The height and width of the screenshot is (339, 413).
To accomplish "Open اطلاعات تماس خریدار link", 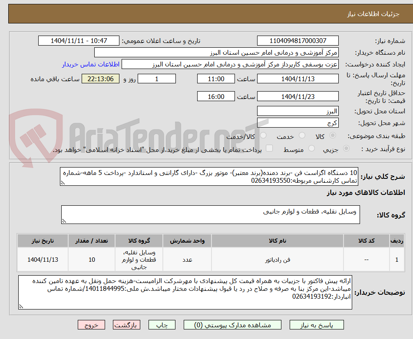I will [91, 65].
